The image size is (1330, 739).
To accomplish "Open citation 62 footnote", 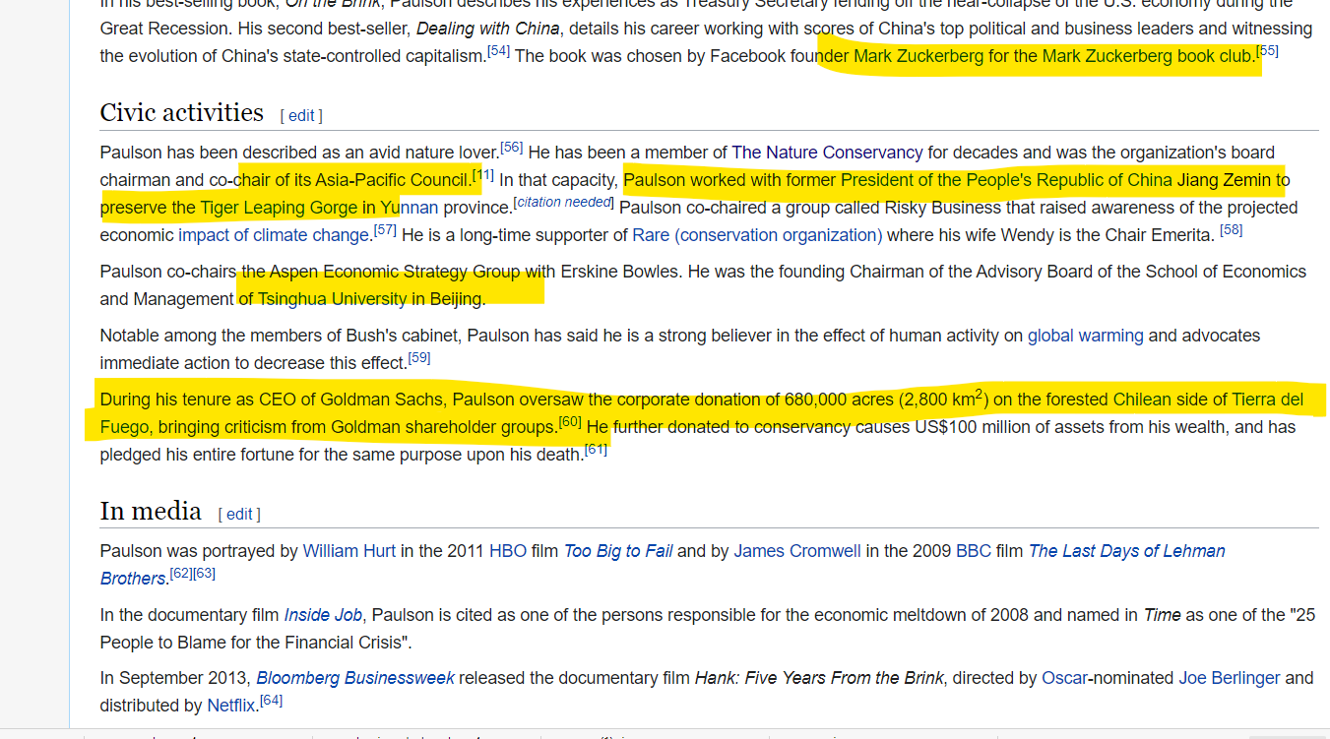I will (181, 573).
